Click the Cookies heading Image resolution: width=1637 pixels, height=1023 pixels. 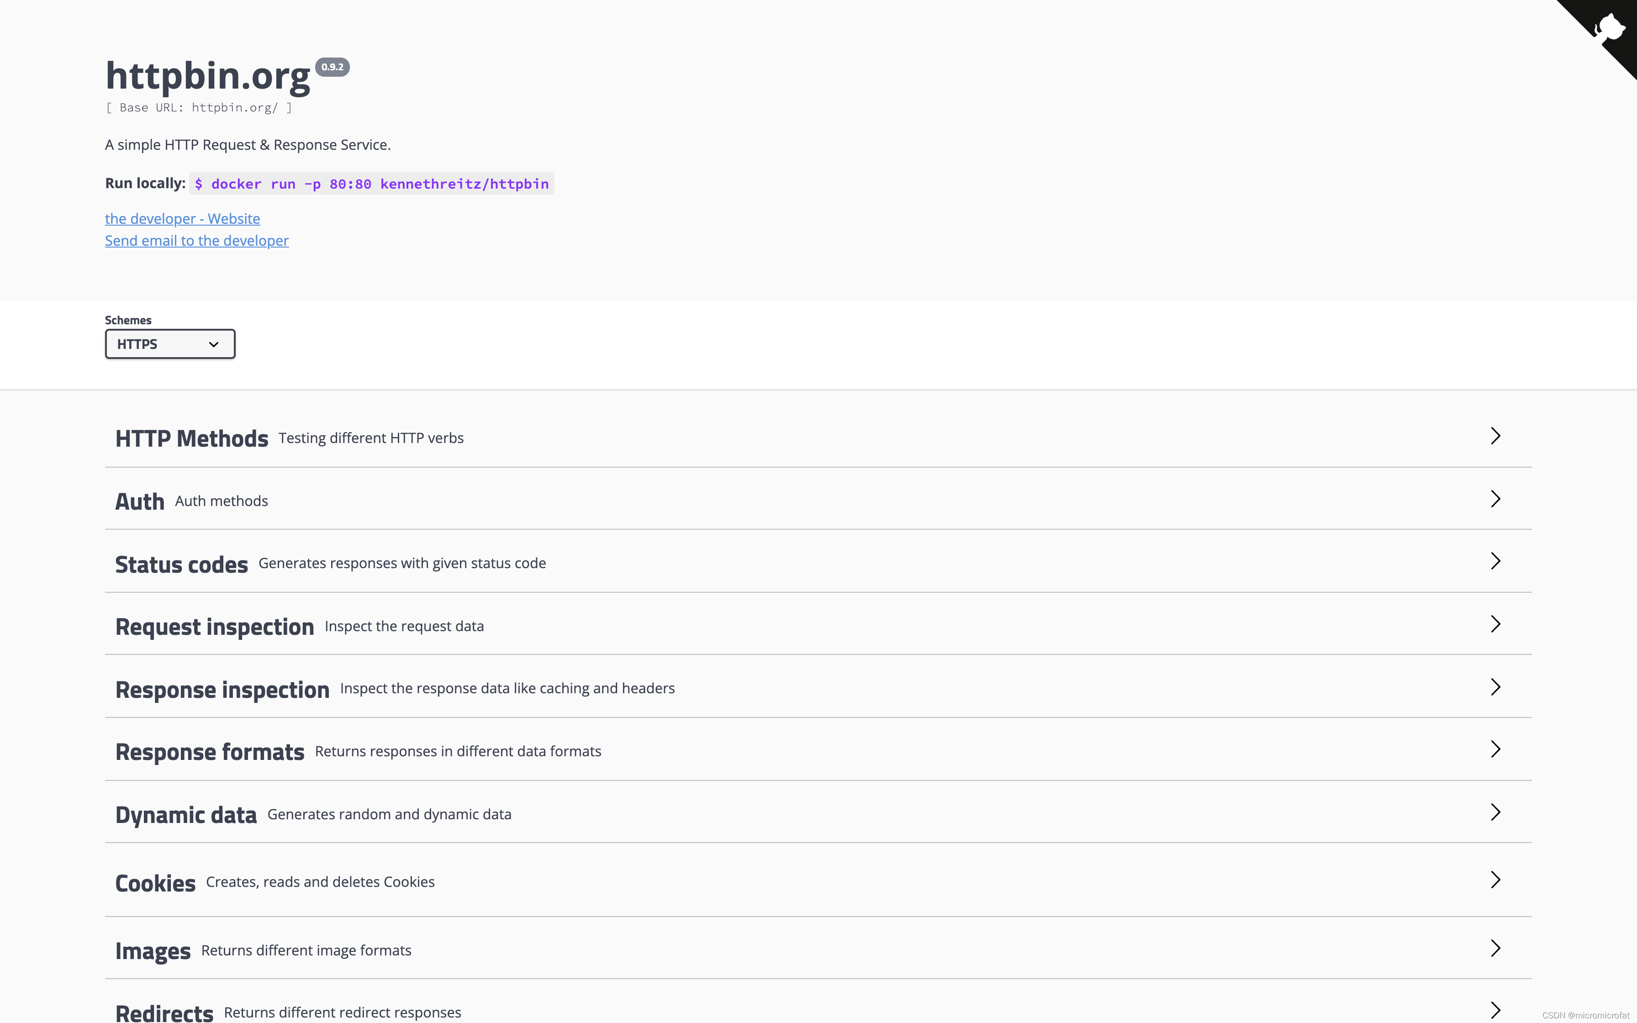coord(155,883)
